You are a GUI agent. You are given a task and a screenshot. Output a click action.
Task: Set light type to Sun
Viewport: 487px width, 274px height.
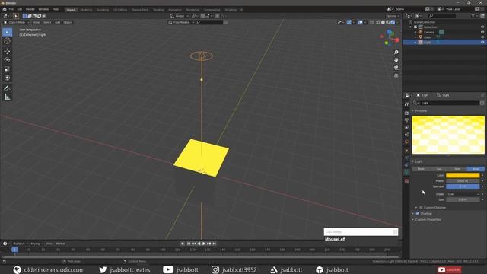[x=439, y=169]
